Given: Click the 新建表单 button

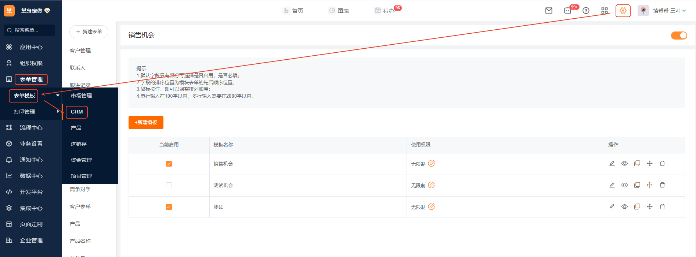Looking at the screenshot, I should coord(89,31).
